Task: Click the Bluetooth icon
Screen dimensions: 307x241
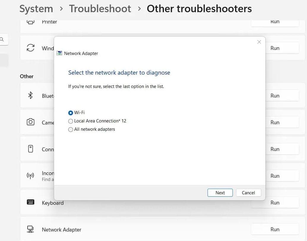Action: coord(30,95)
